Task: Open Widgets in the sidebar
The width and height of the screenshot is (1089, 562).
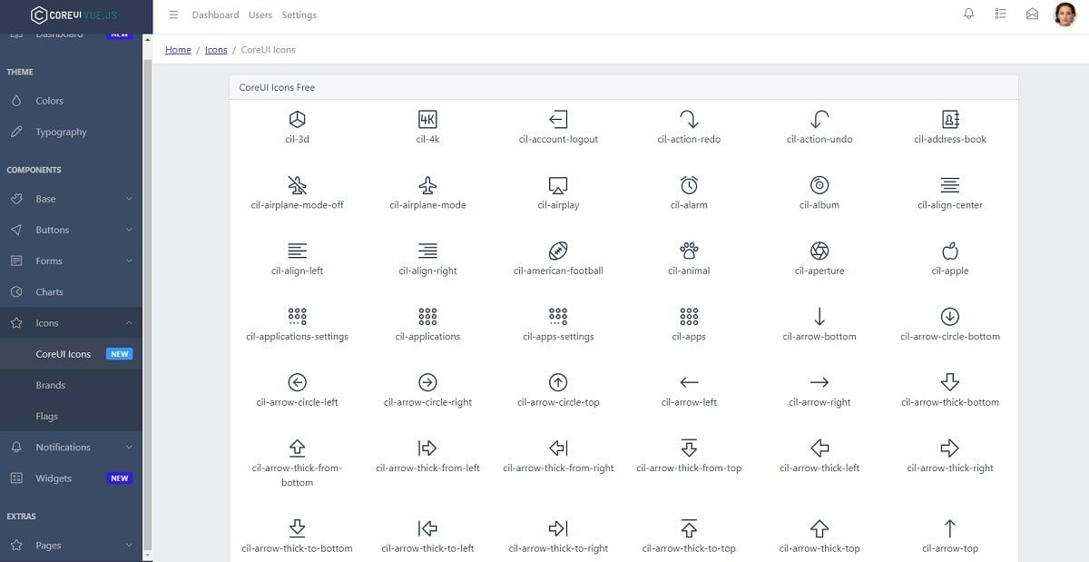Action: click(71, 478)
